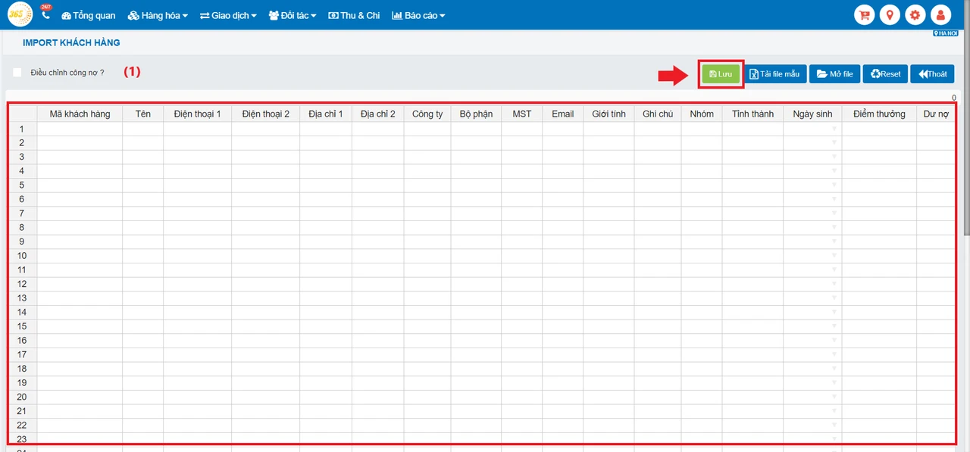Expand Báo cáo dropdown menu
Viewport: 970px width, 452px height.
click(418, 15)
